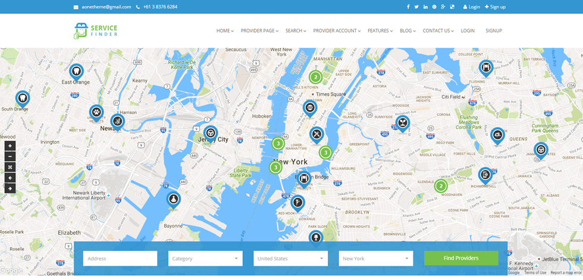Select the map marker at Newark
The width and height of the screenshot is (583, 280).
(x=118, y=122)
